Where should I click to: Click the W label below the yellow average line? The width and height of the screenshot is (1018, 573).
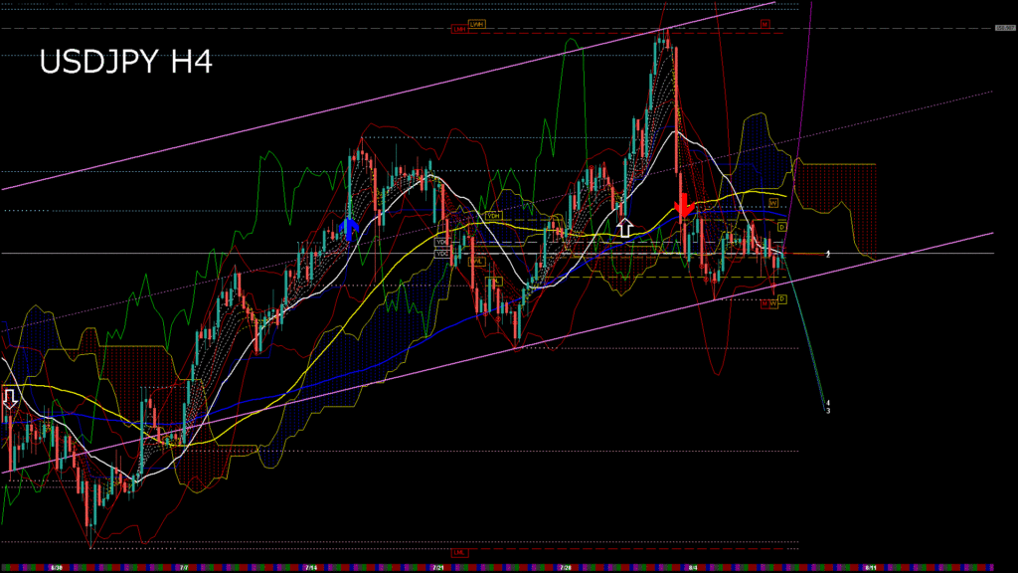click(772, 203)
